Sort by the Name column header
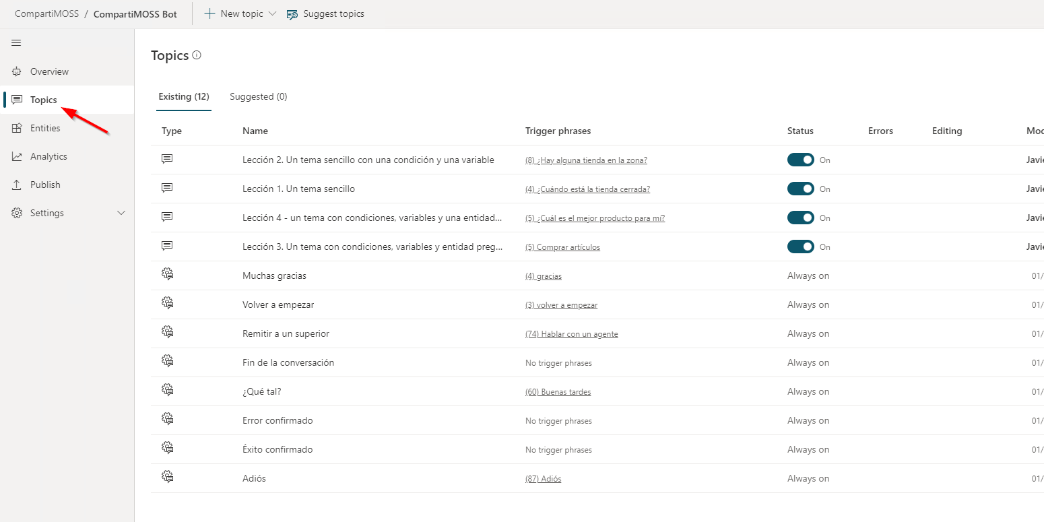1044x522 pixels. [255, 131]
